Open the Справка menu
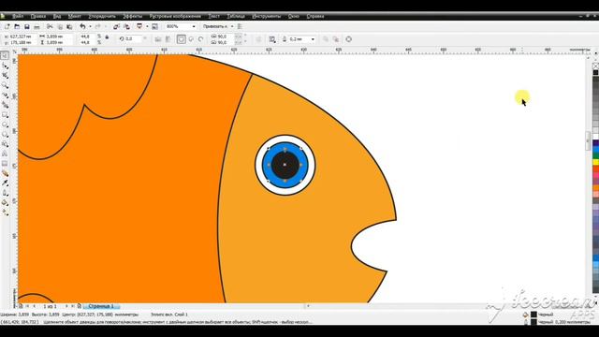The height and width of the screenshot is (337, 599). click(x=315, y=16)
